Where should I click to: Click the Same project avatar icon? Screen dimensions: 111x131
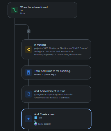[x=36, y=124]
